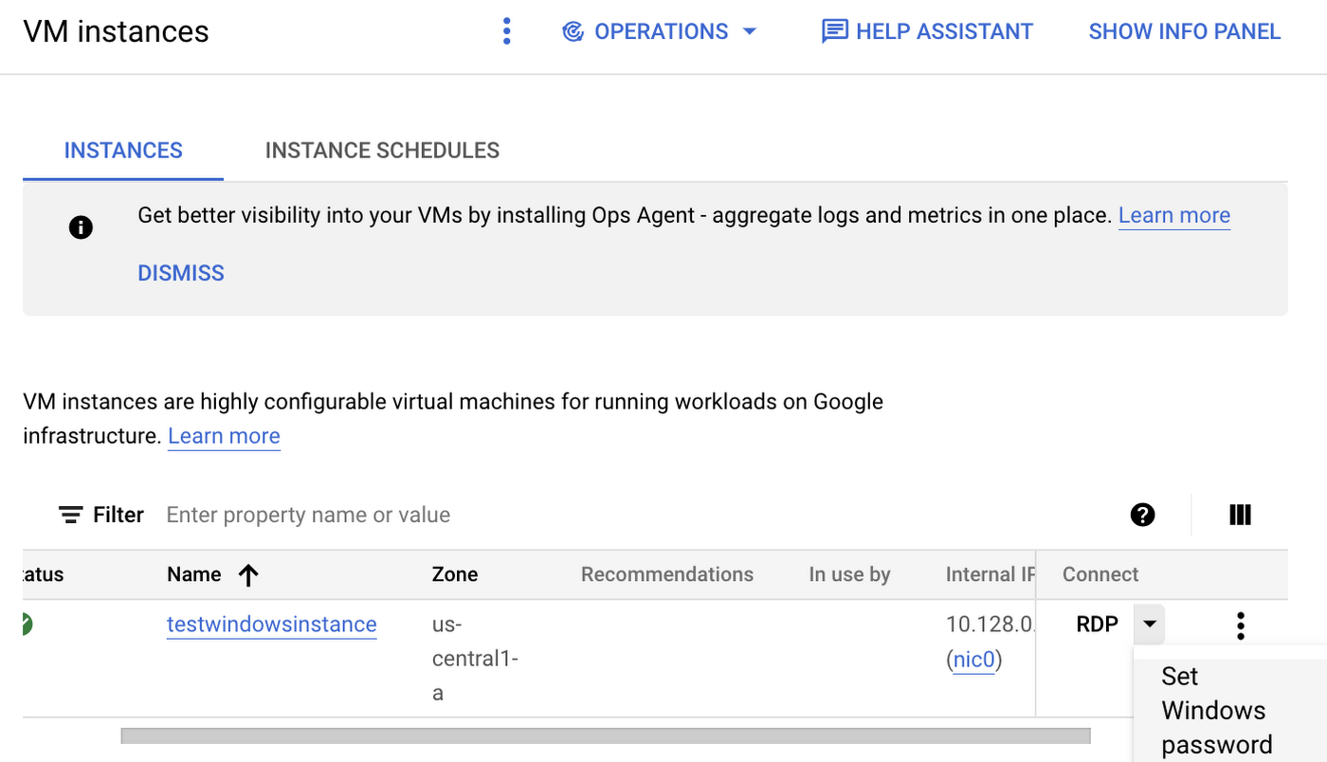
Task: Click SHOW INFO PANEL
Action: coord(1185,31)
